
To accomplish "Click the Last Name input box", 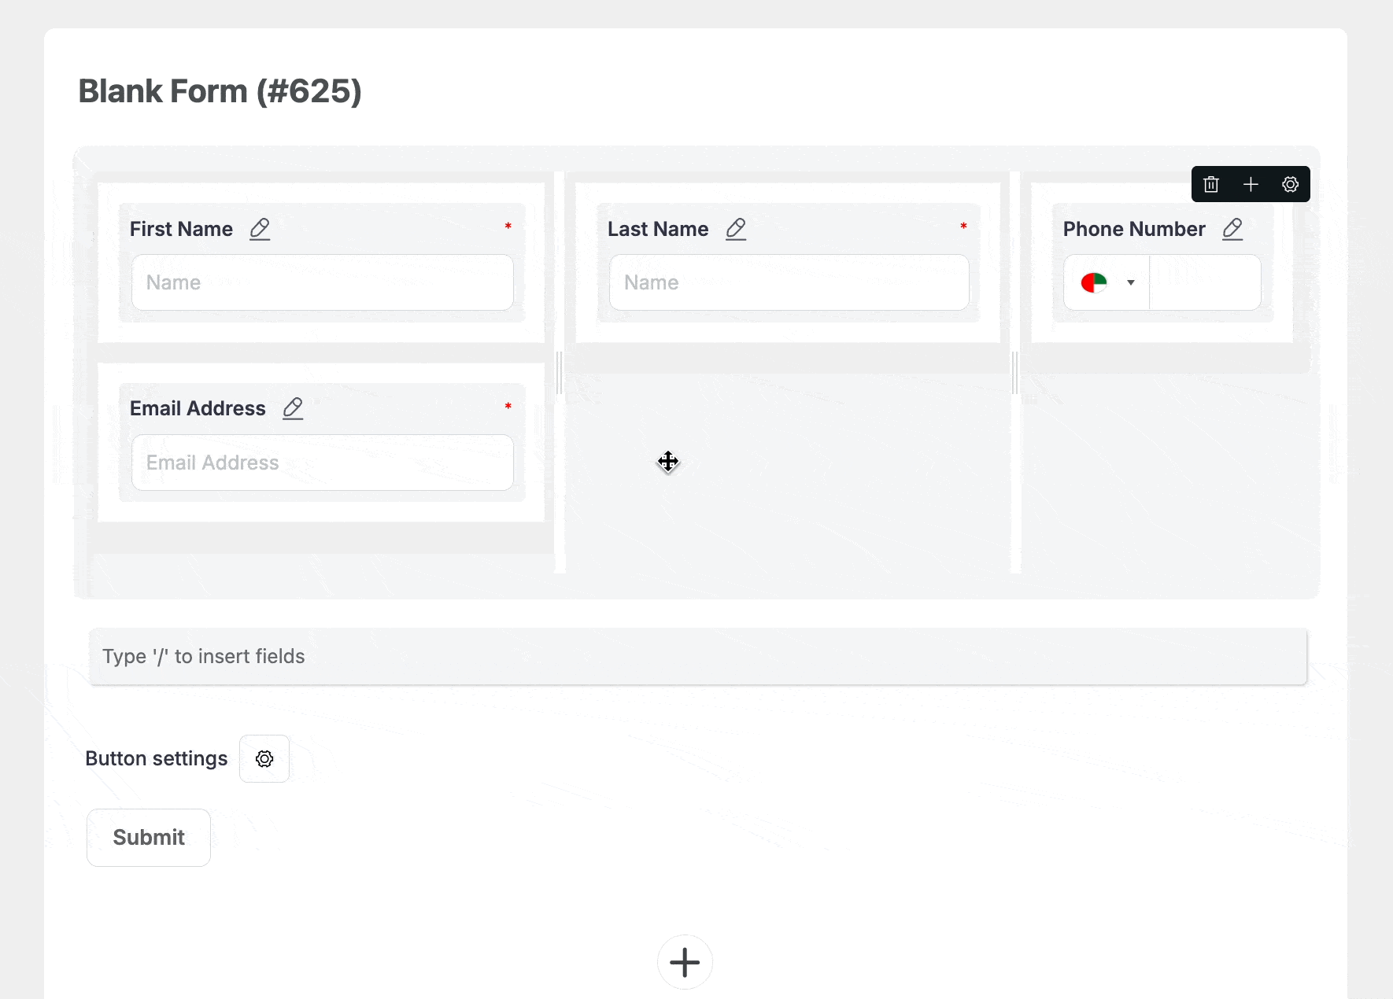I will tap(789, 282).
